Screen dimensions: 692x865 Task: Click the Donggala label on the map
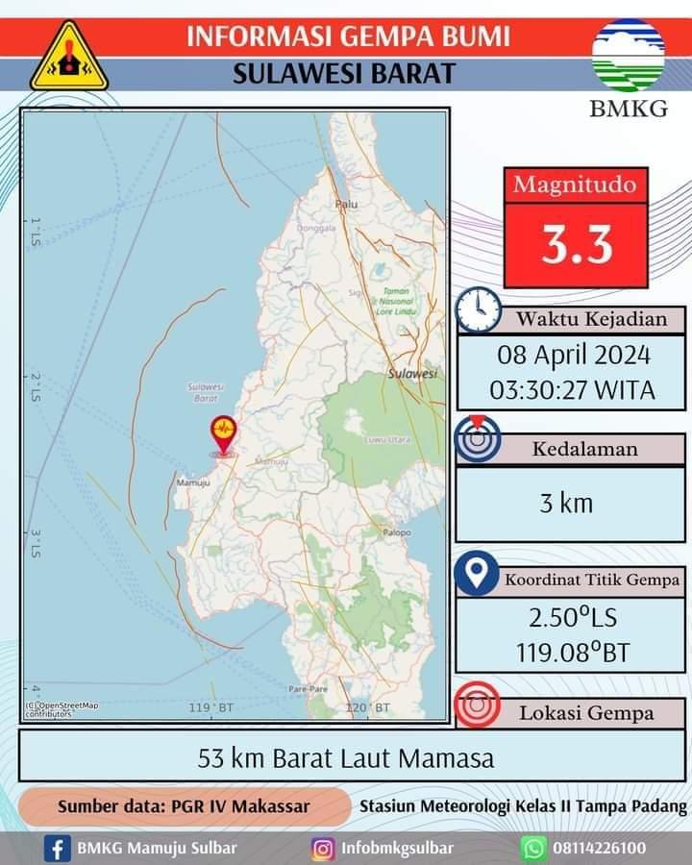tap(316, 228)
